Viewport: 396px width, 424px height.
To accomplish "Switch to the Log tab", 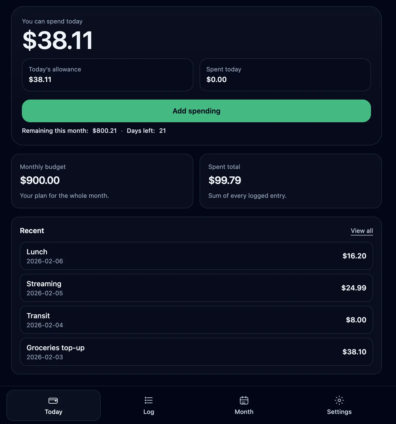I will click(x=149, y=405).
